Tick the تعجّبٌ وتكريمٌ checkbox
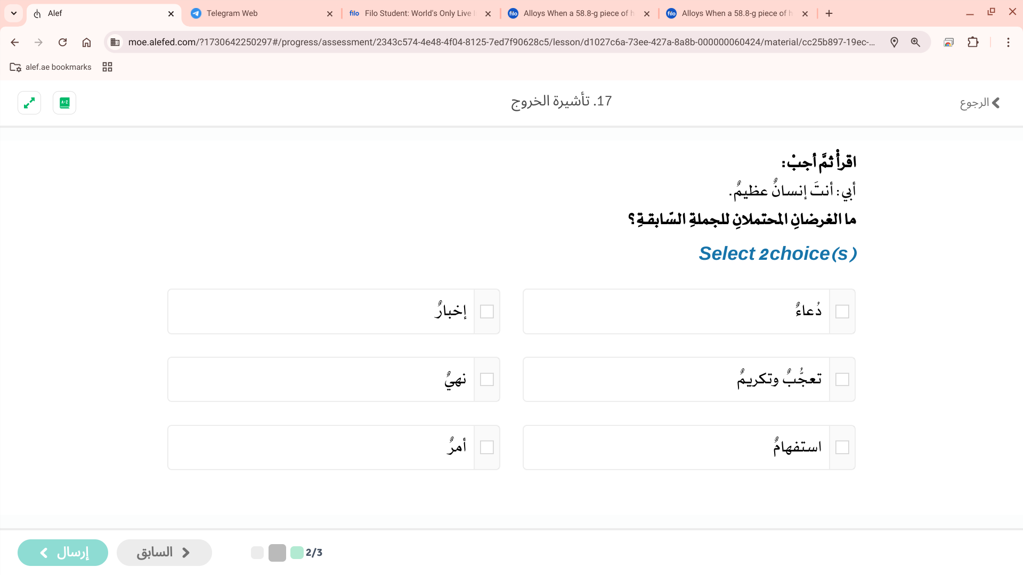The width and height of the screenshot is (1023, 575). point(842,380)
